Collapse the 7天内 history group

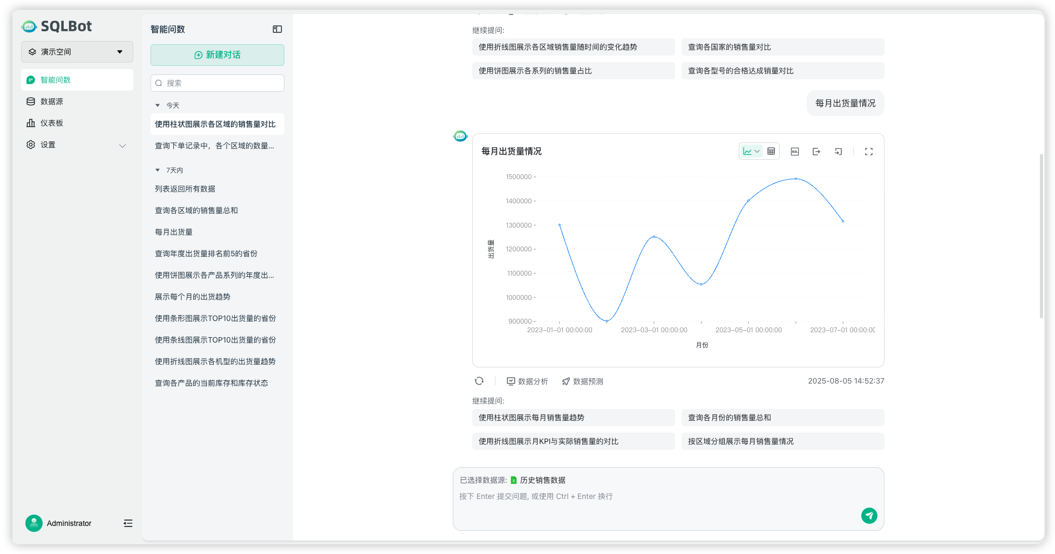(158, 169)
